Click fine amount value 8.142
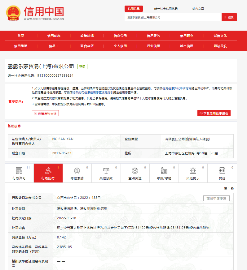This screenshot has height=270, width=247. tap(61, 237)
